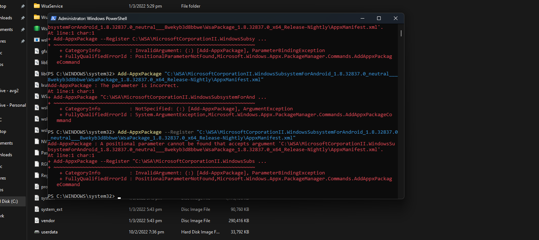This screenshot has width=539, height=240.
Task: Click the green cube file icon in Explorer
Action: pos(36,28)
